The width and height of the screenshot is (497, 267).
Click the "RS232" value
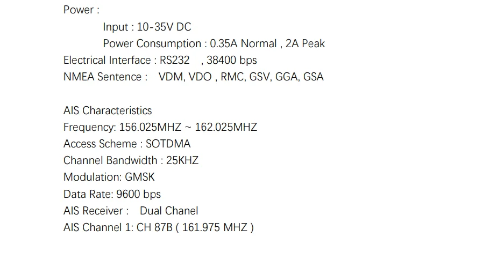coord(175,60)
